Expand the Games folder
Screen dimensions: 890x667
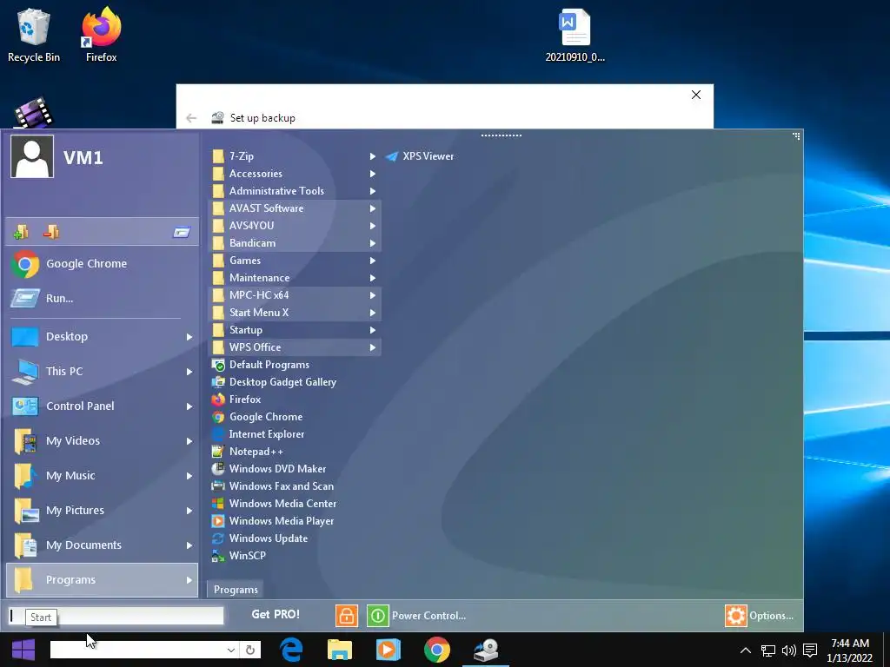pyautogui.click(x=295, y=261)
